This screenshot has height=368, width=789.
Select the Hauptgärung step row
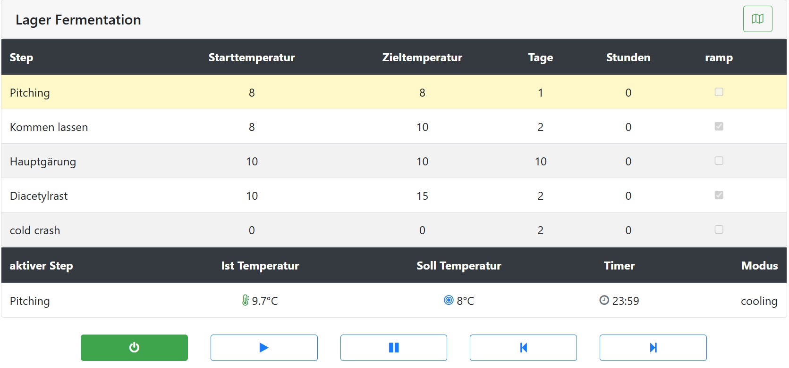pyautogui.click(x=43, y=162)
